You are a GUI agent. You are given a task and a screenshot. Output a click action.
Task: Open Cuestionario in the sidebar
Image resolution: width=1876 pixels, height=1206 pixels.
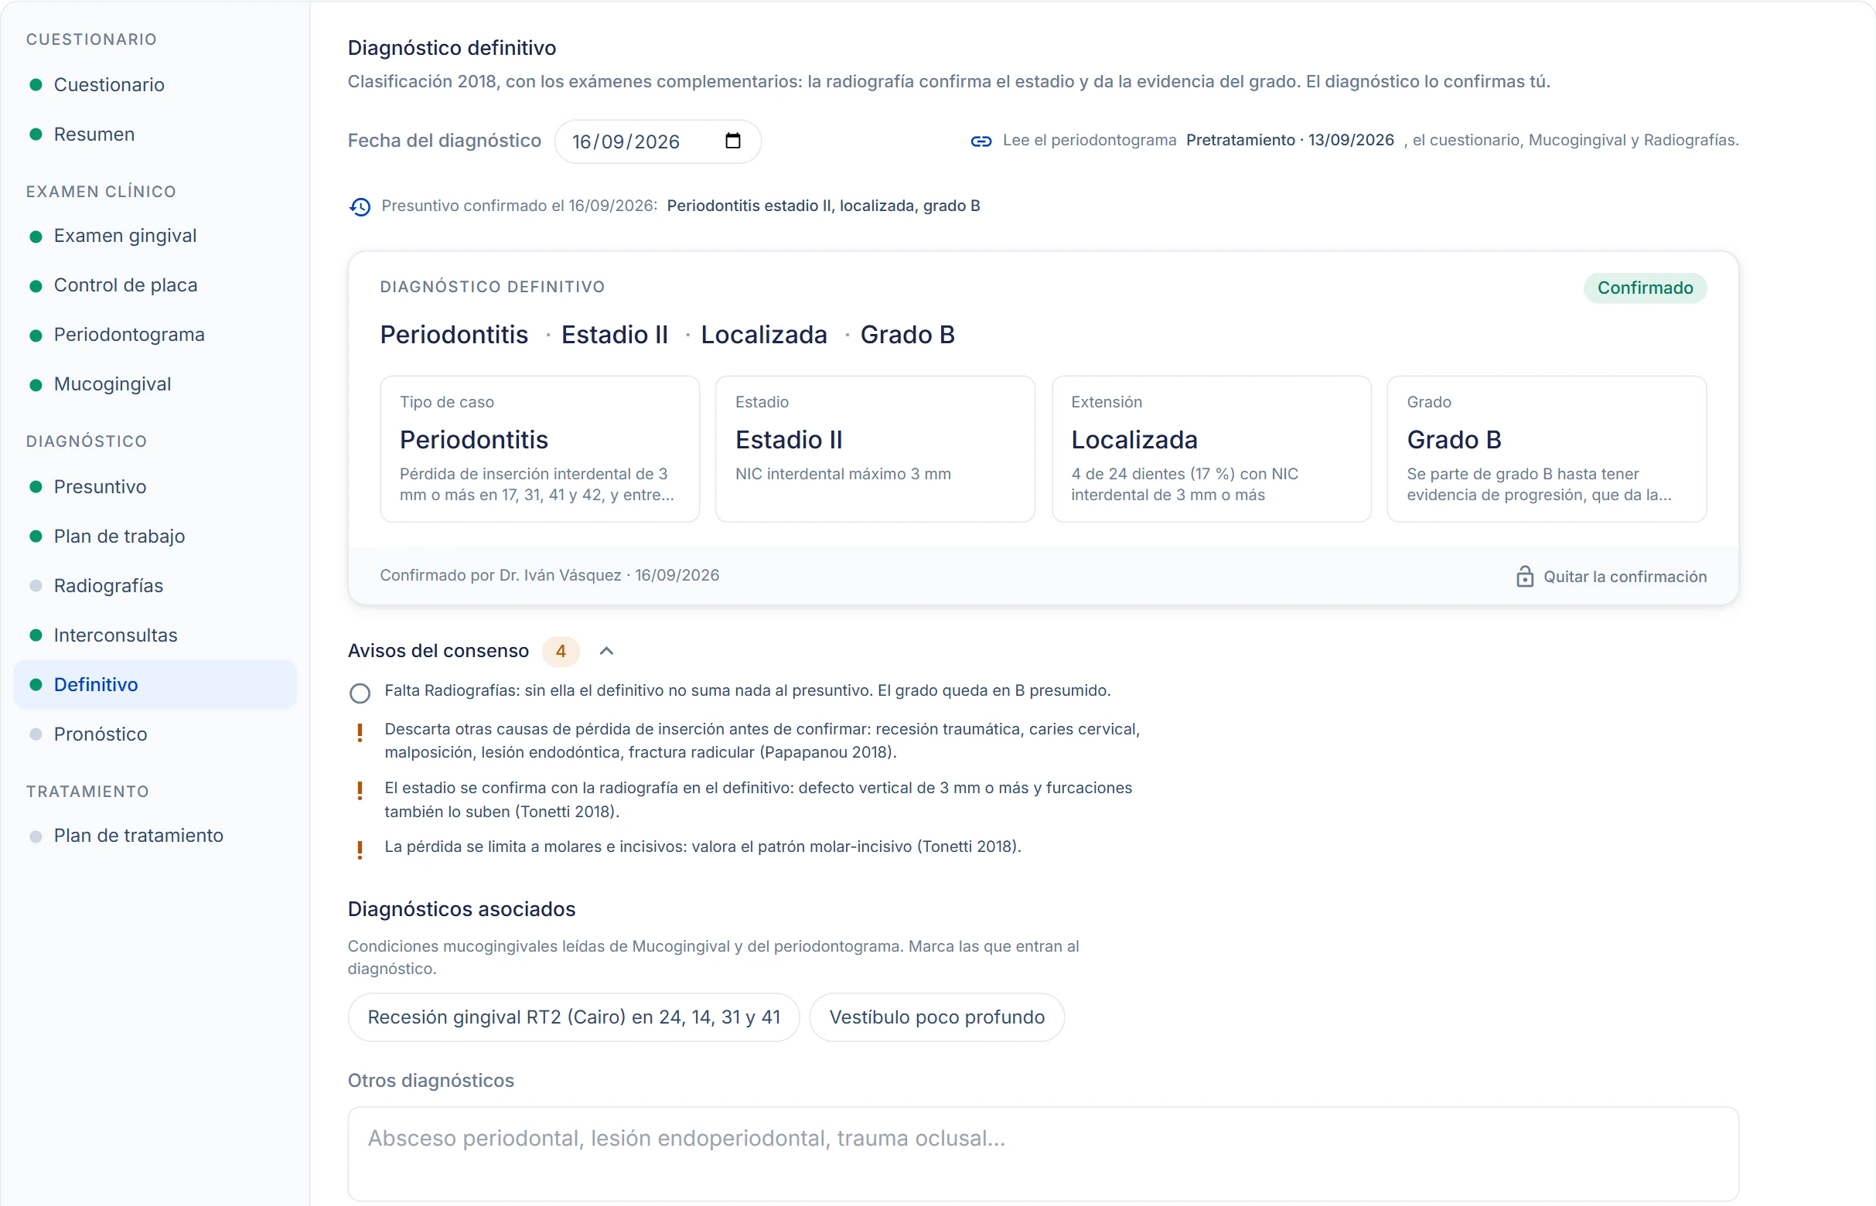(155, 84)
